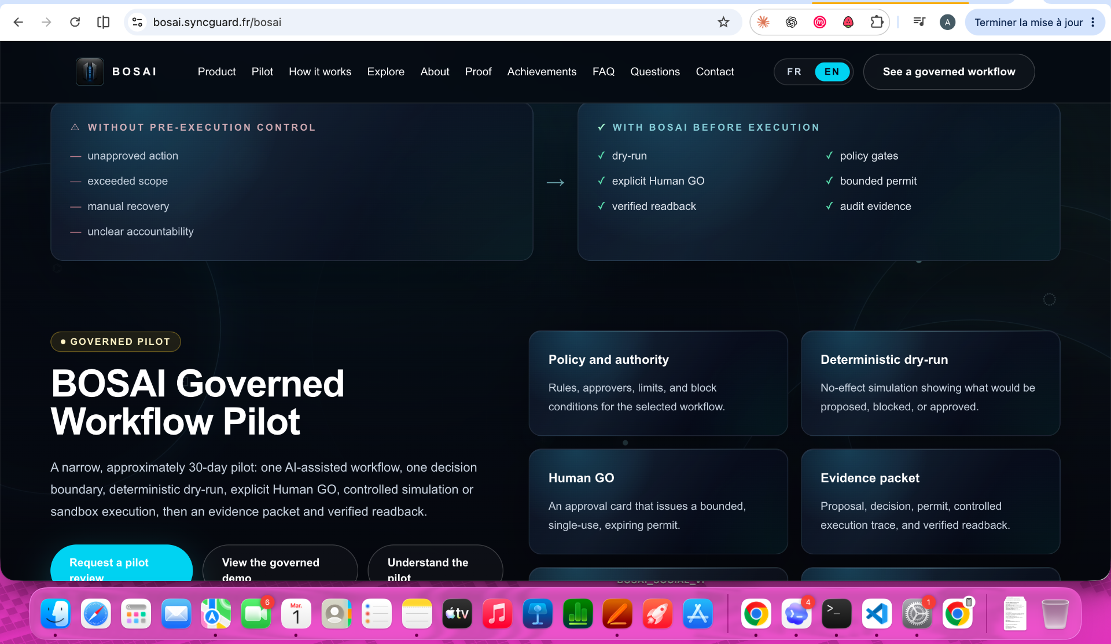The width and height of the screenshot is (1111, 644).
Task: Select the Policy and authority card
Action: [x=658, y=383]
